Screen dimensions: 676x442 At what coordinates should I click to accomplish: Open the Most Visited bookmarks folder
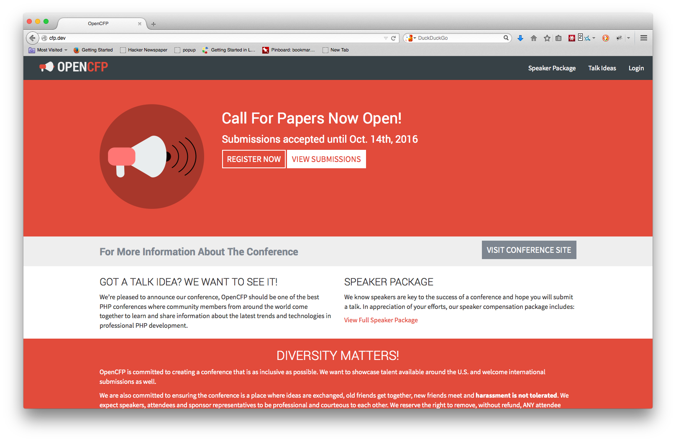(x=48, y=50)
